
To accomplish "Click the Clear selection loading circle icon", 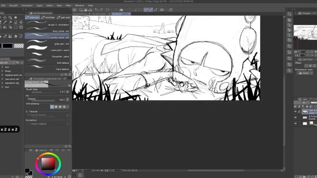I will point(107,10).
